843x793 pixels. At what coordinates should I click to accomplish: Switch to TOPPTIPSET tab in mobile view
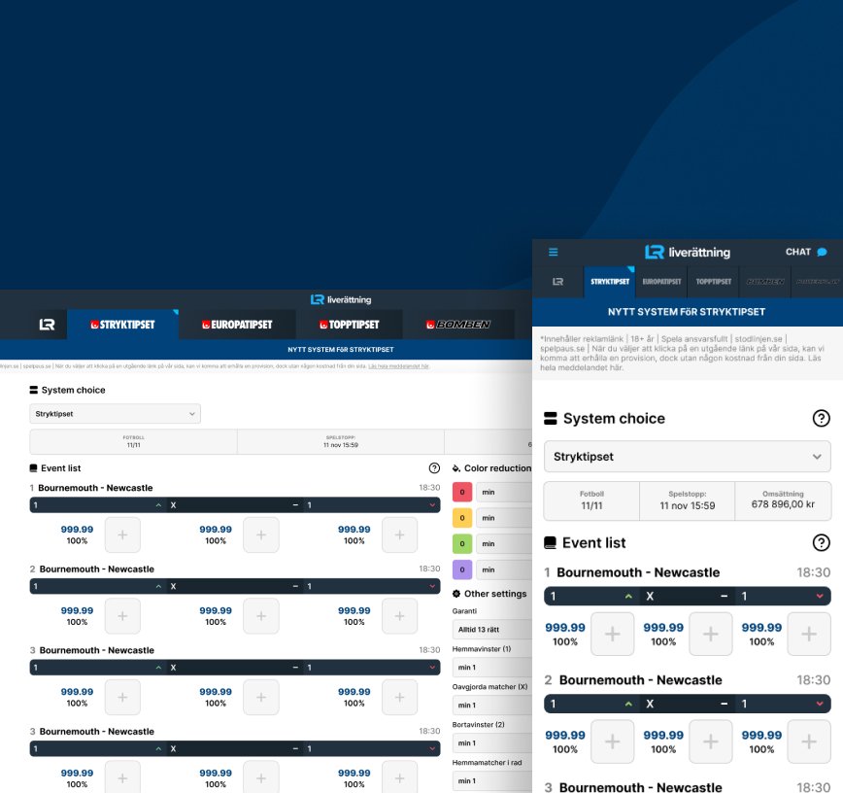tap(714, 282)
